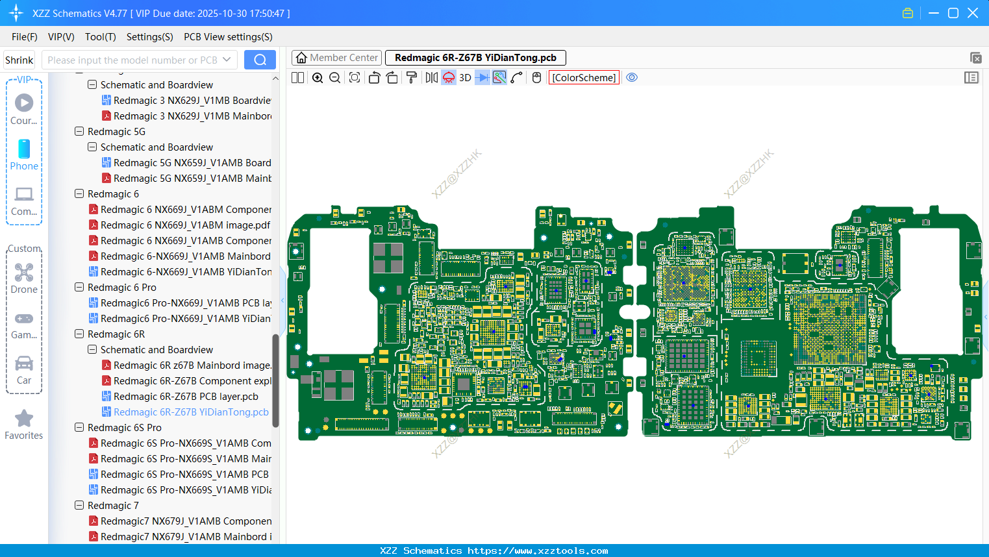The width and height of the screenshot is (989, 557).
Task: Click the mirror flip board icon
Action: 431,77
